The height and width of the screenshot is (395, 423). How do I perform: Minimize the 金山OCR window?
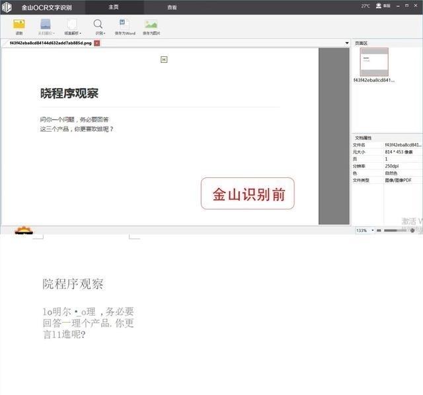click(x=398, y=6)
